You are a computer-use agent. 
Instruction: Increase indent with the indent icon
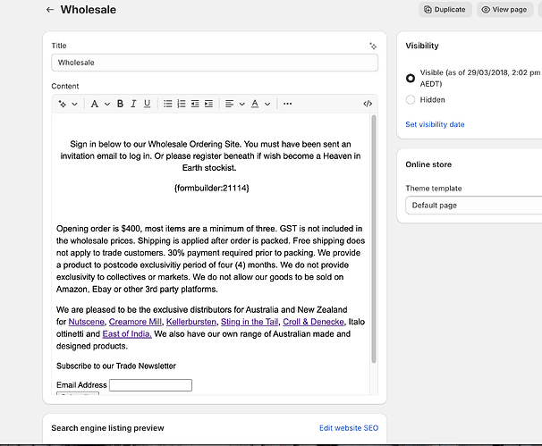coord(208,104)
